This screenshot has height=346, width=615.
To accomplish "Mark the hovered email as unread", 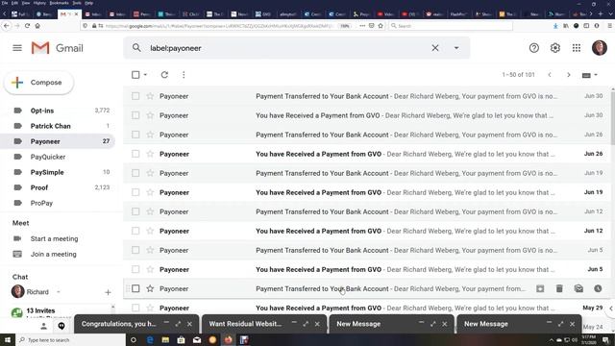I will [578, 288].
